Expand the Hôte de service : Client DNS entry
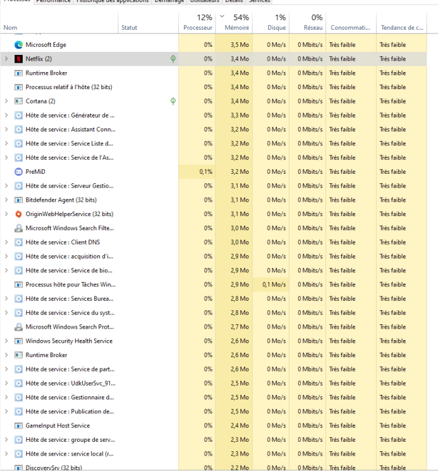438x474 pixels. (x=6, y=243)
